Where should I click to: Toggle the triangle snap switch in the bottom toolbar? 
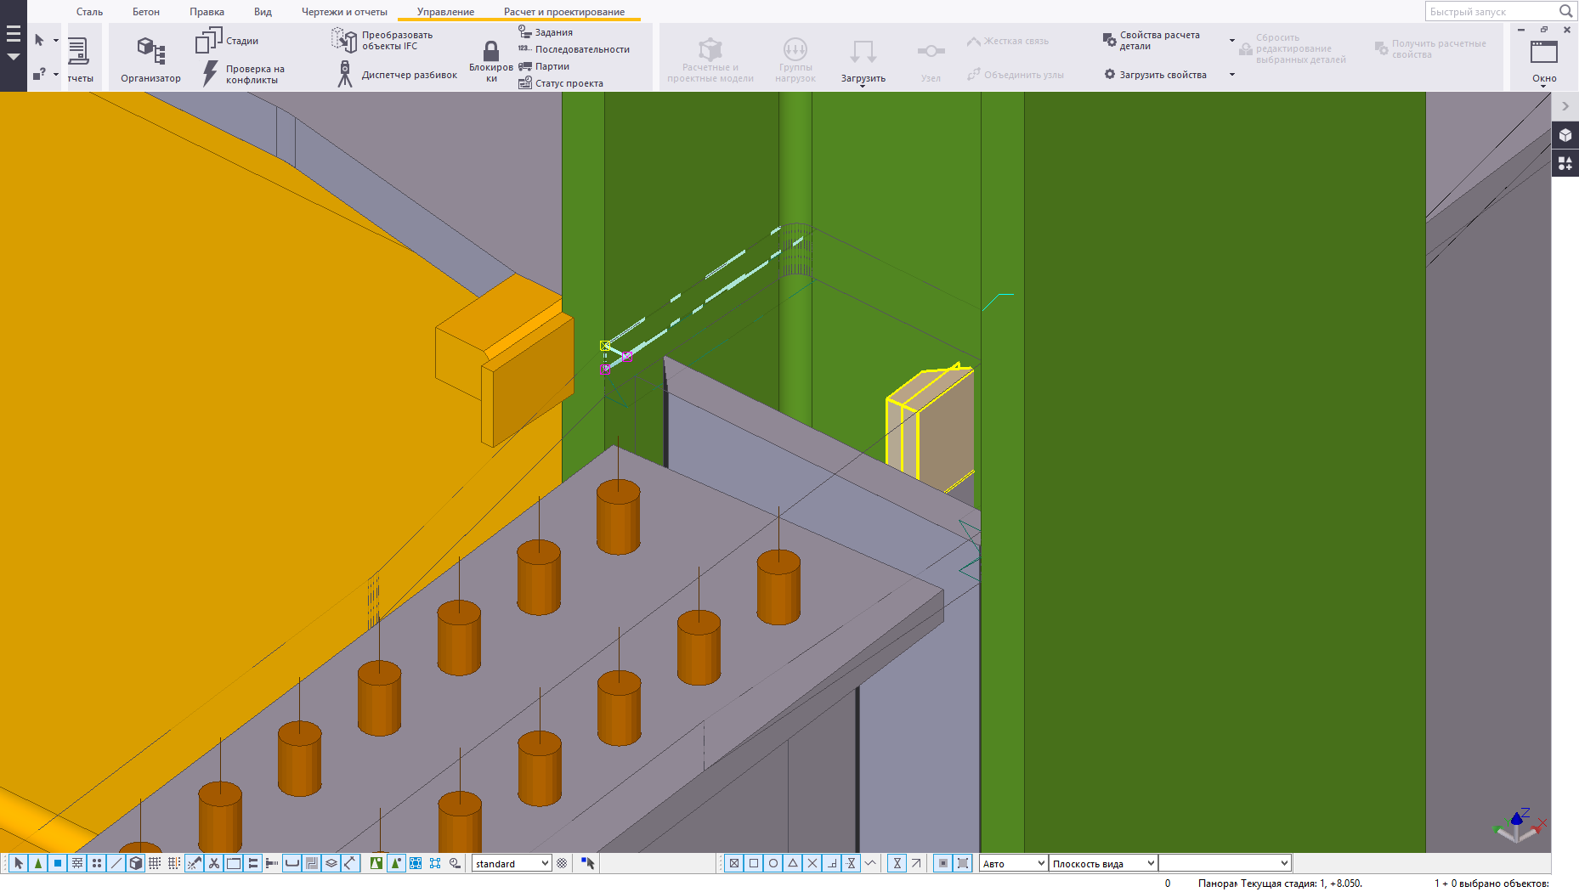[793, 863]
